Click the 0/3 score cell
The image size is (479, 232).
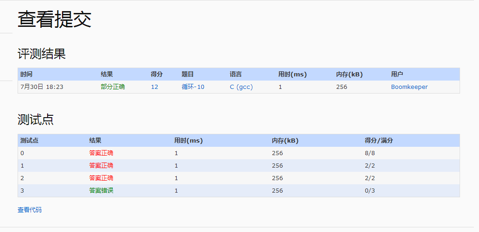click(x=369, y=191)
